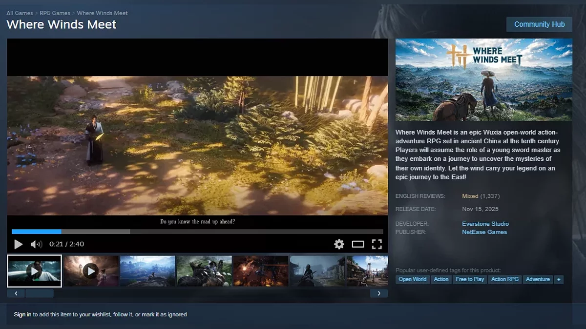
Task: Click the Action RPG tag
Action: click(x=505, y=279)
